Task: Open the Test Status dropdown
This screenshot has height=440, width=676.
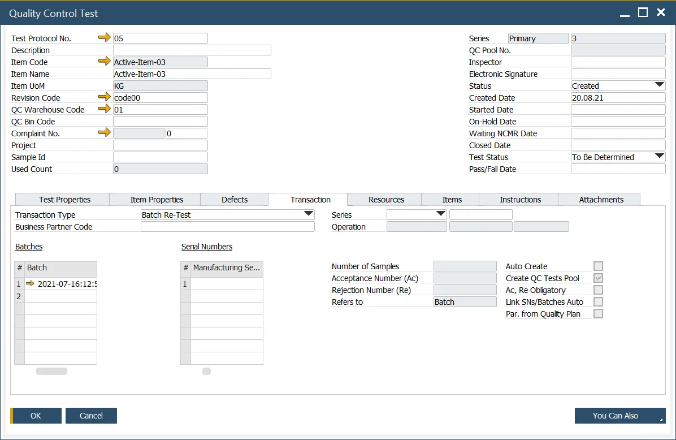Action: click(x=659, y=157)
